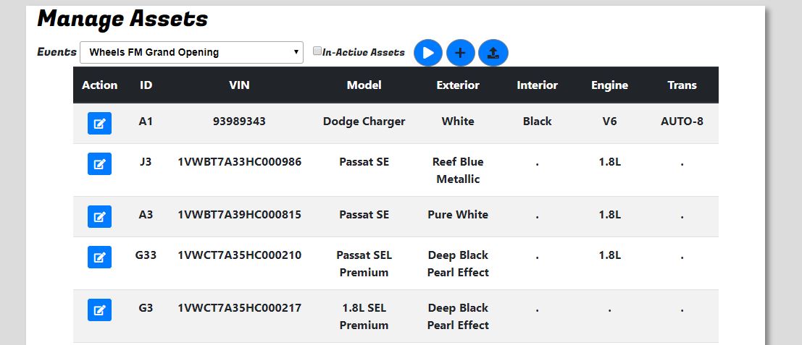Image resolution: width=802 pixels, height=345 pixels.
Task: Open the Events dropdown
Action: (x=191, y=52)
